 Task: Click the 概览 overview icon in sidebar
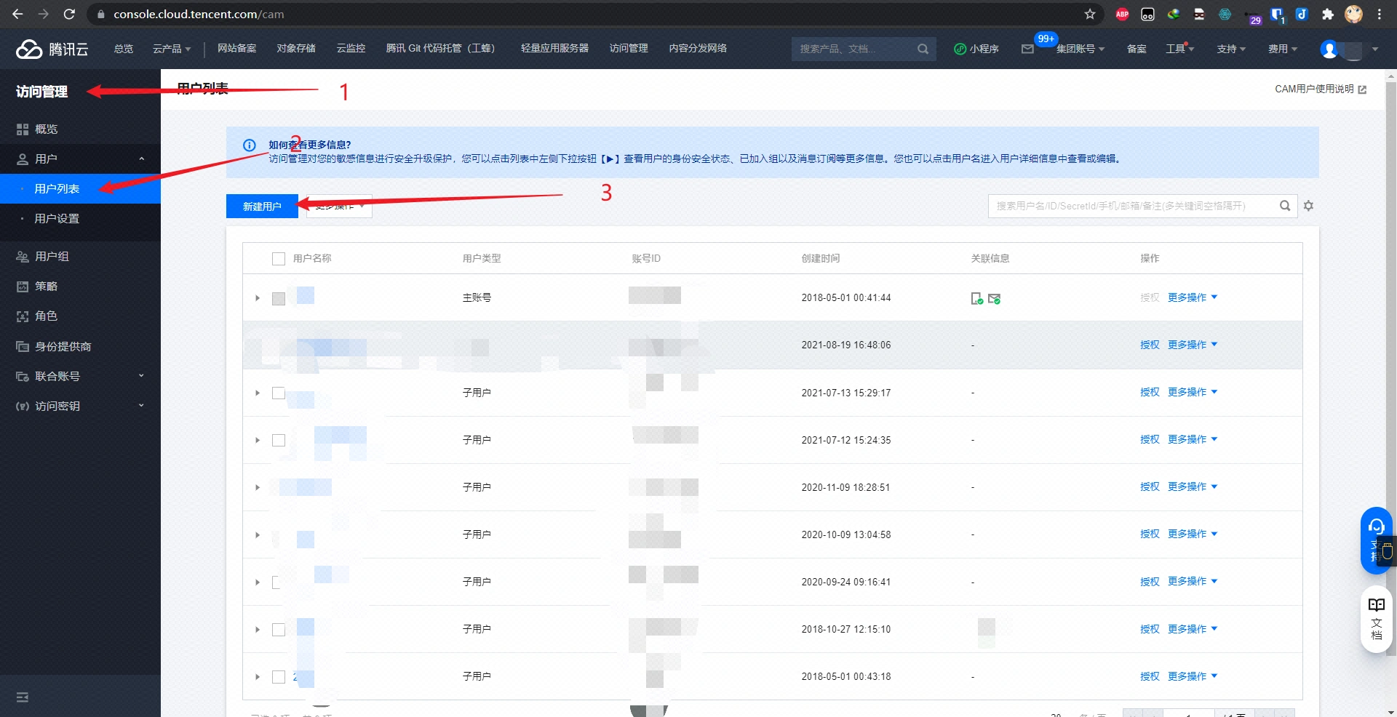point(23,129)
